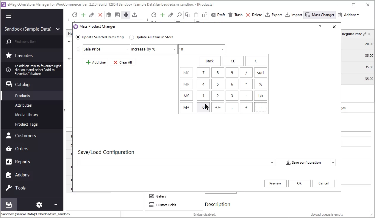This screenshot has height=218, width=375.
Task: Add a new change line with Add Line
Action: (96, 62)
